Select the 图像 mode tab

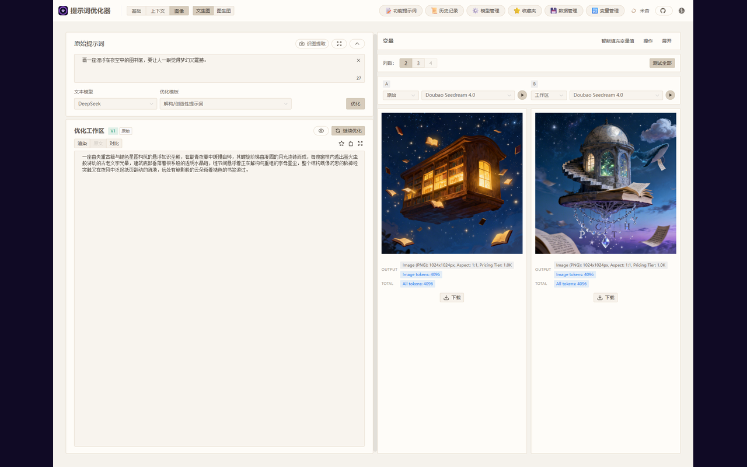point(179,11)
